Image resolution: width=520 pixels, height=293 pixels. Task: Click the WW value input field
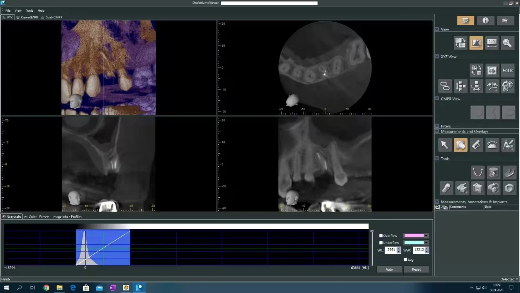[x=419, y=250]
